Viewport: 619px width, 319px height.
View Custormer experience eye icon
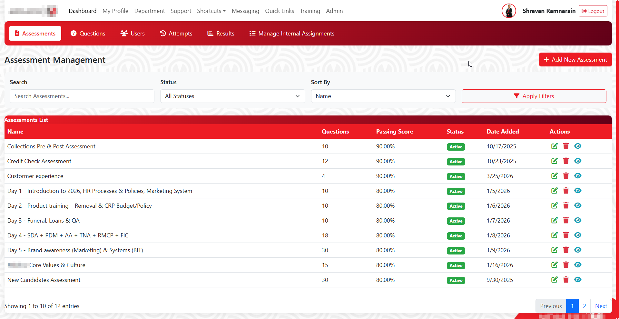coord(578,176)
